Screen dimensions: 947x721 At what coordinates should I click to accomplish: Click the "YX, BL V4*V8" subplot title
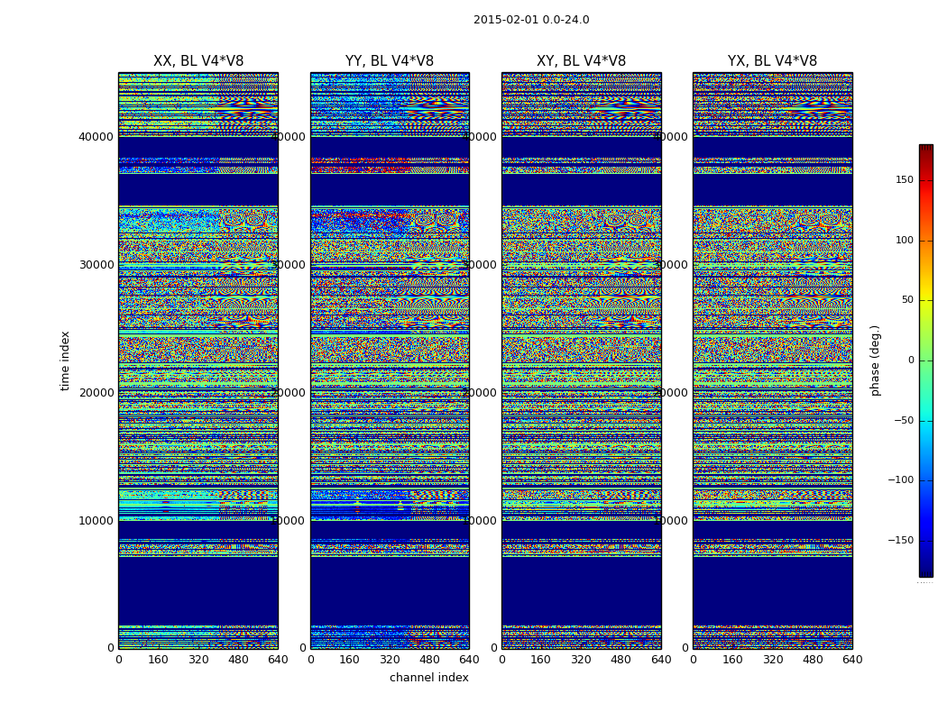(773, 61)
